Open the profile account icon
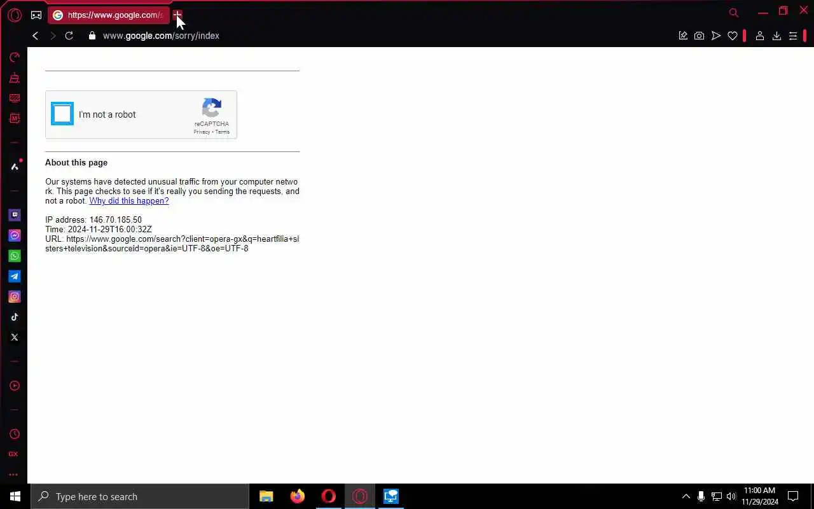 point(759,36)
